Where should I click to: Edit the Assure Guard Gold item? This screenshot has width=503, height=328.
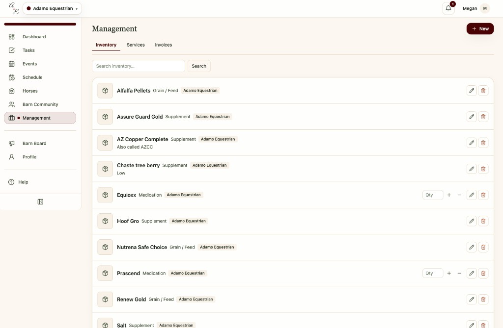click(471, 117)
